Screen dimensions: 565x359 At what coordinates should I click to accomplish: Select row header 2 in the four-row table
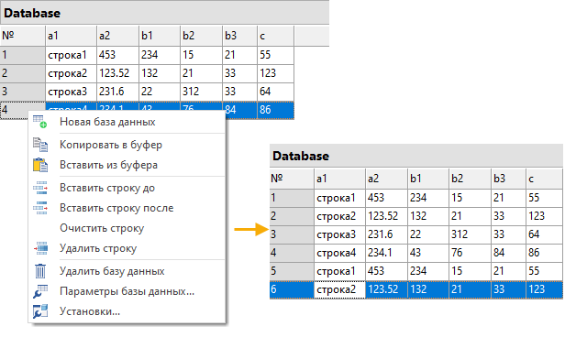23,73
